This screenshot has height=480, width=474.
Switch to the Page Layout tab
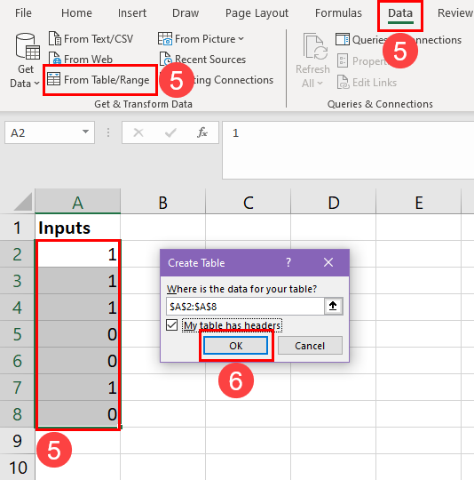tap(257, 13)
